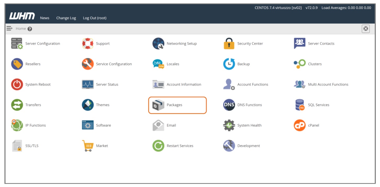Click the IP Functions globe icon

point(17,125)
